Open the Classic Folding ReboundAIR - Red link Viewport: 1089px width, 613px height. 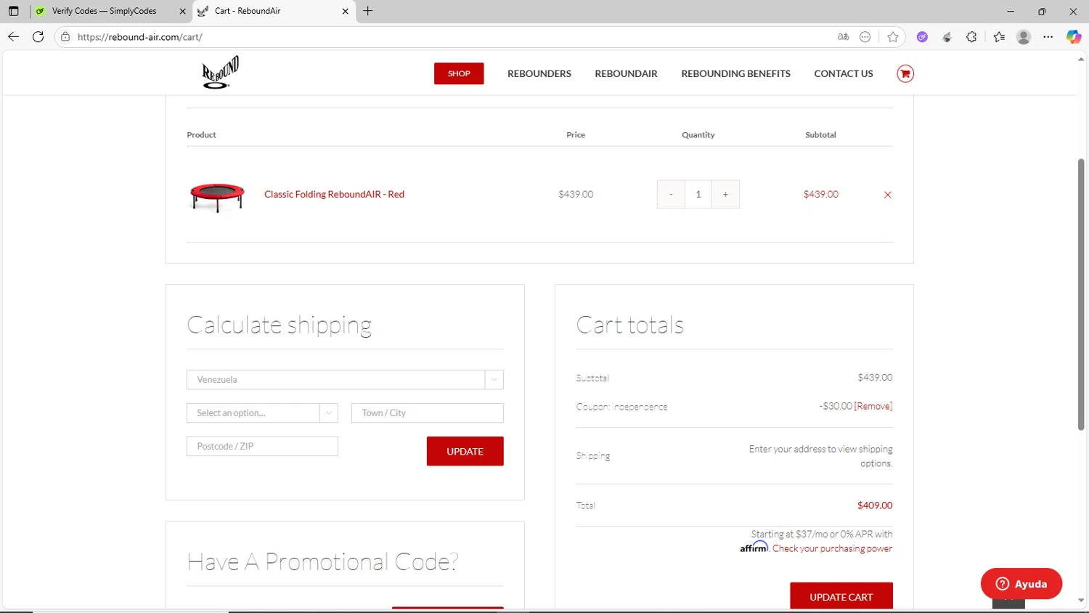point(334,194)
